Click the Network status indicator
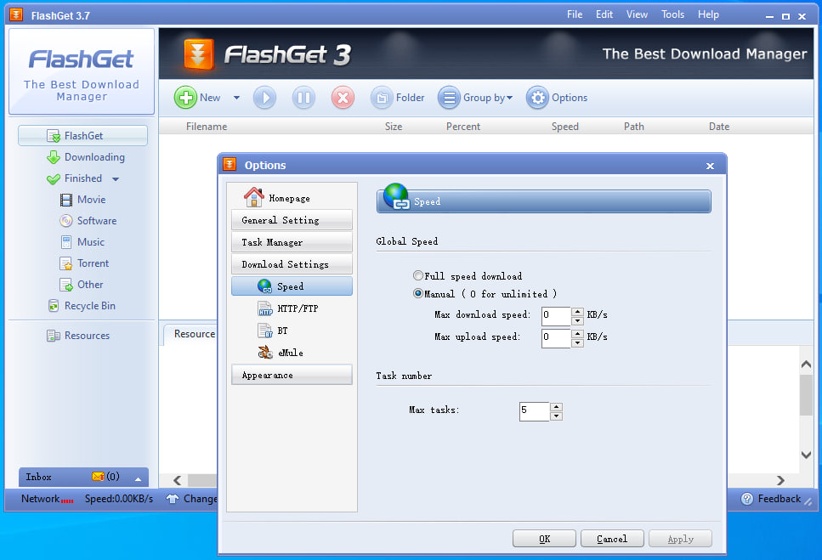The width and height of the screenshot is (822, 560). point(48,499)
